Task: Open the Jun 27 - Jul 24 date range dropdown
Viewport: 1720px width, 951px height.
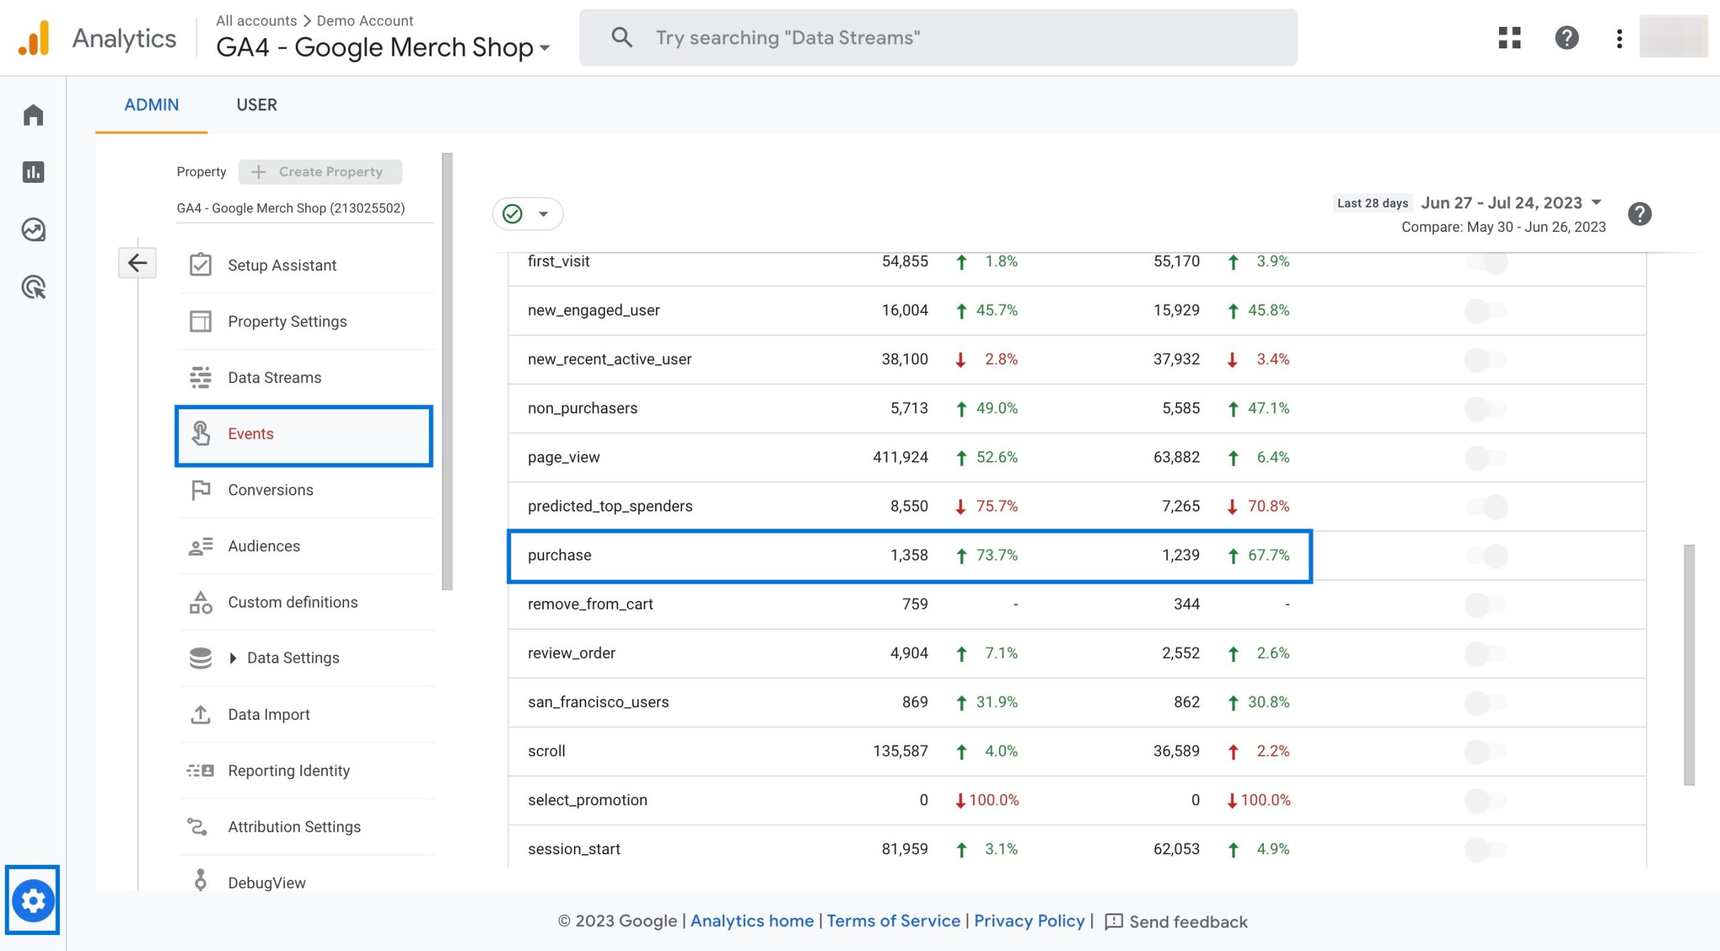Action: click(x=1512, y=203)
